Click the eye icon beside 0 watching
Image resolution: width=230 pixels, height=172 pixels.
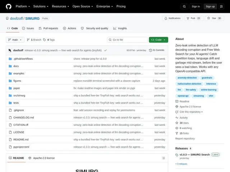pyautogui.click(x=177, y=128)
